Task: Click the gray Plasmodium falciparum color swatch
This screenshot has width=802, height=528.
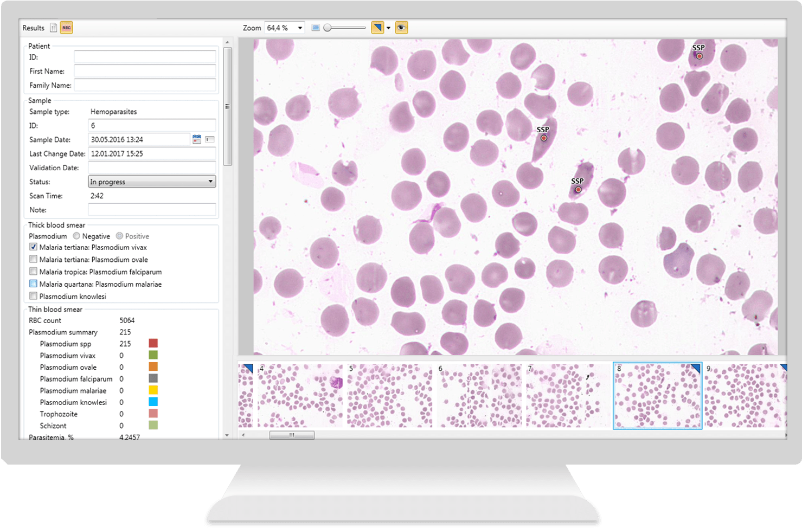Action: 153,378
